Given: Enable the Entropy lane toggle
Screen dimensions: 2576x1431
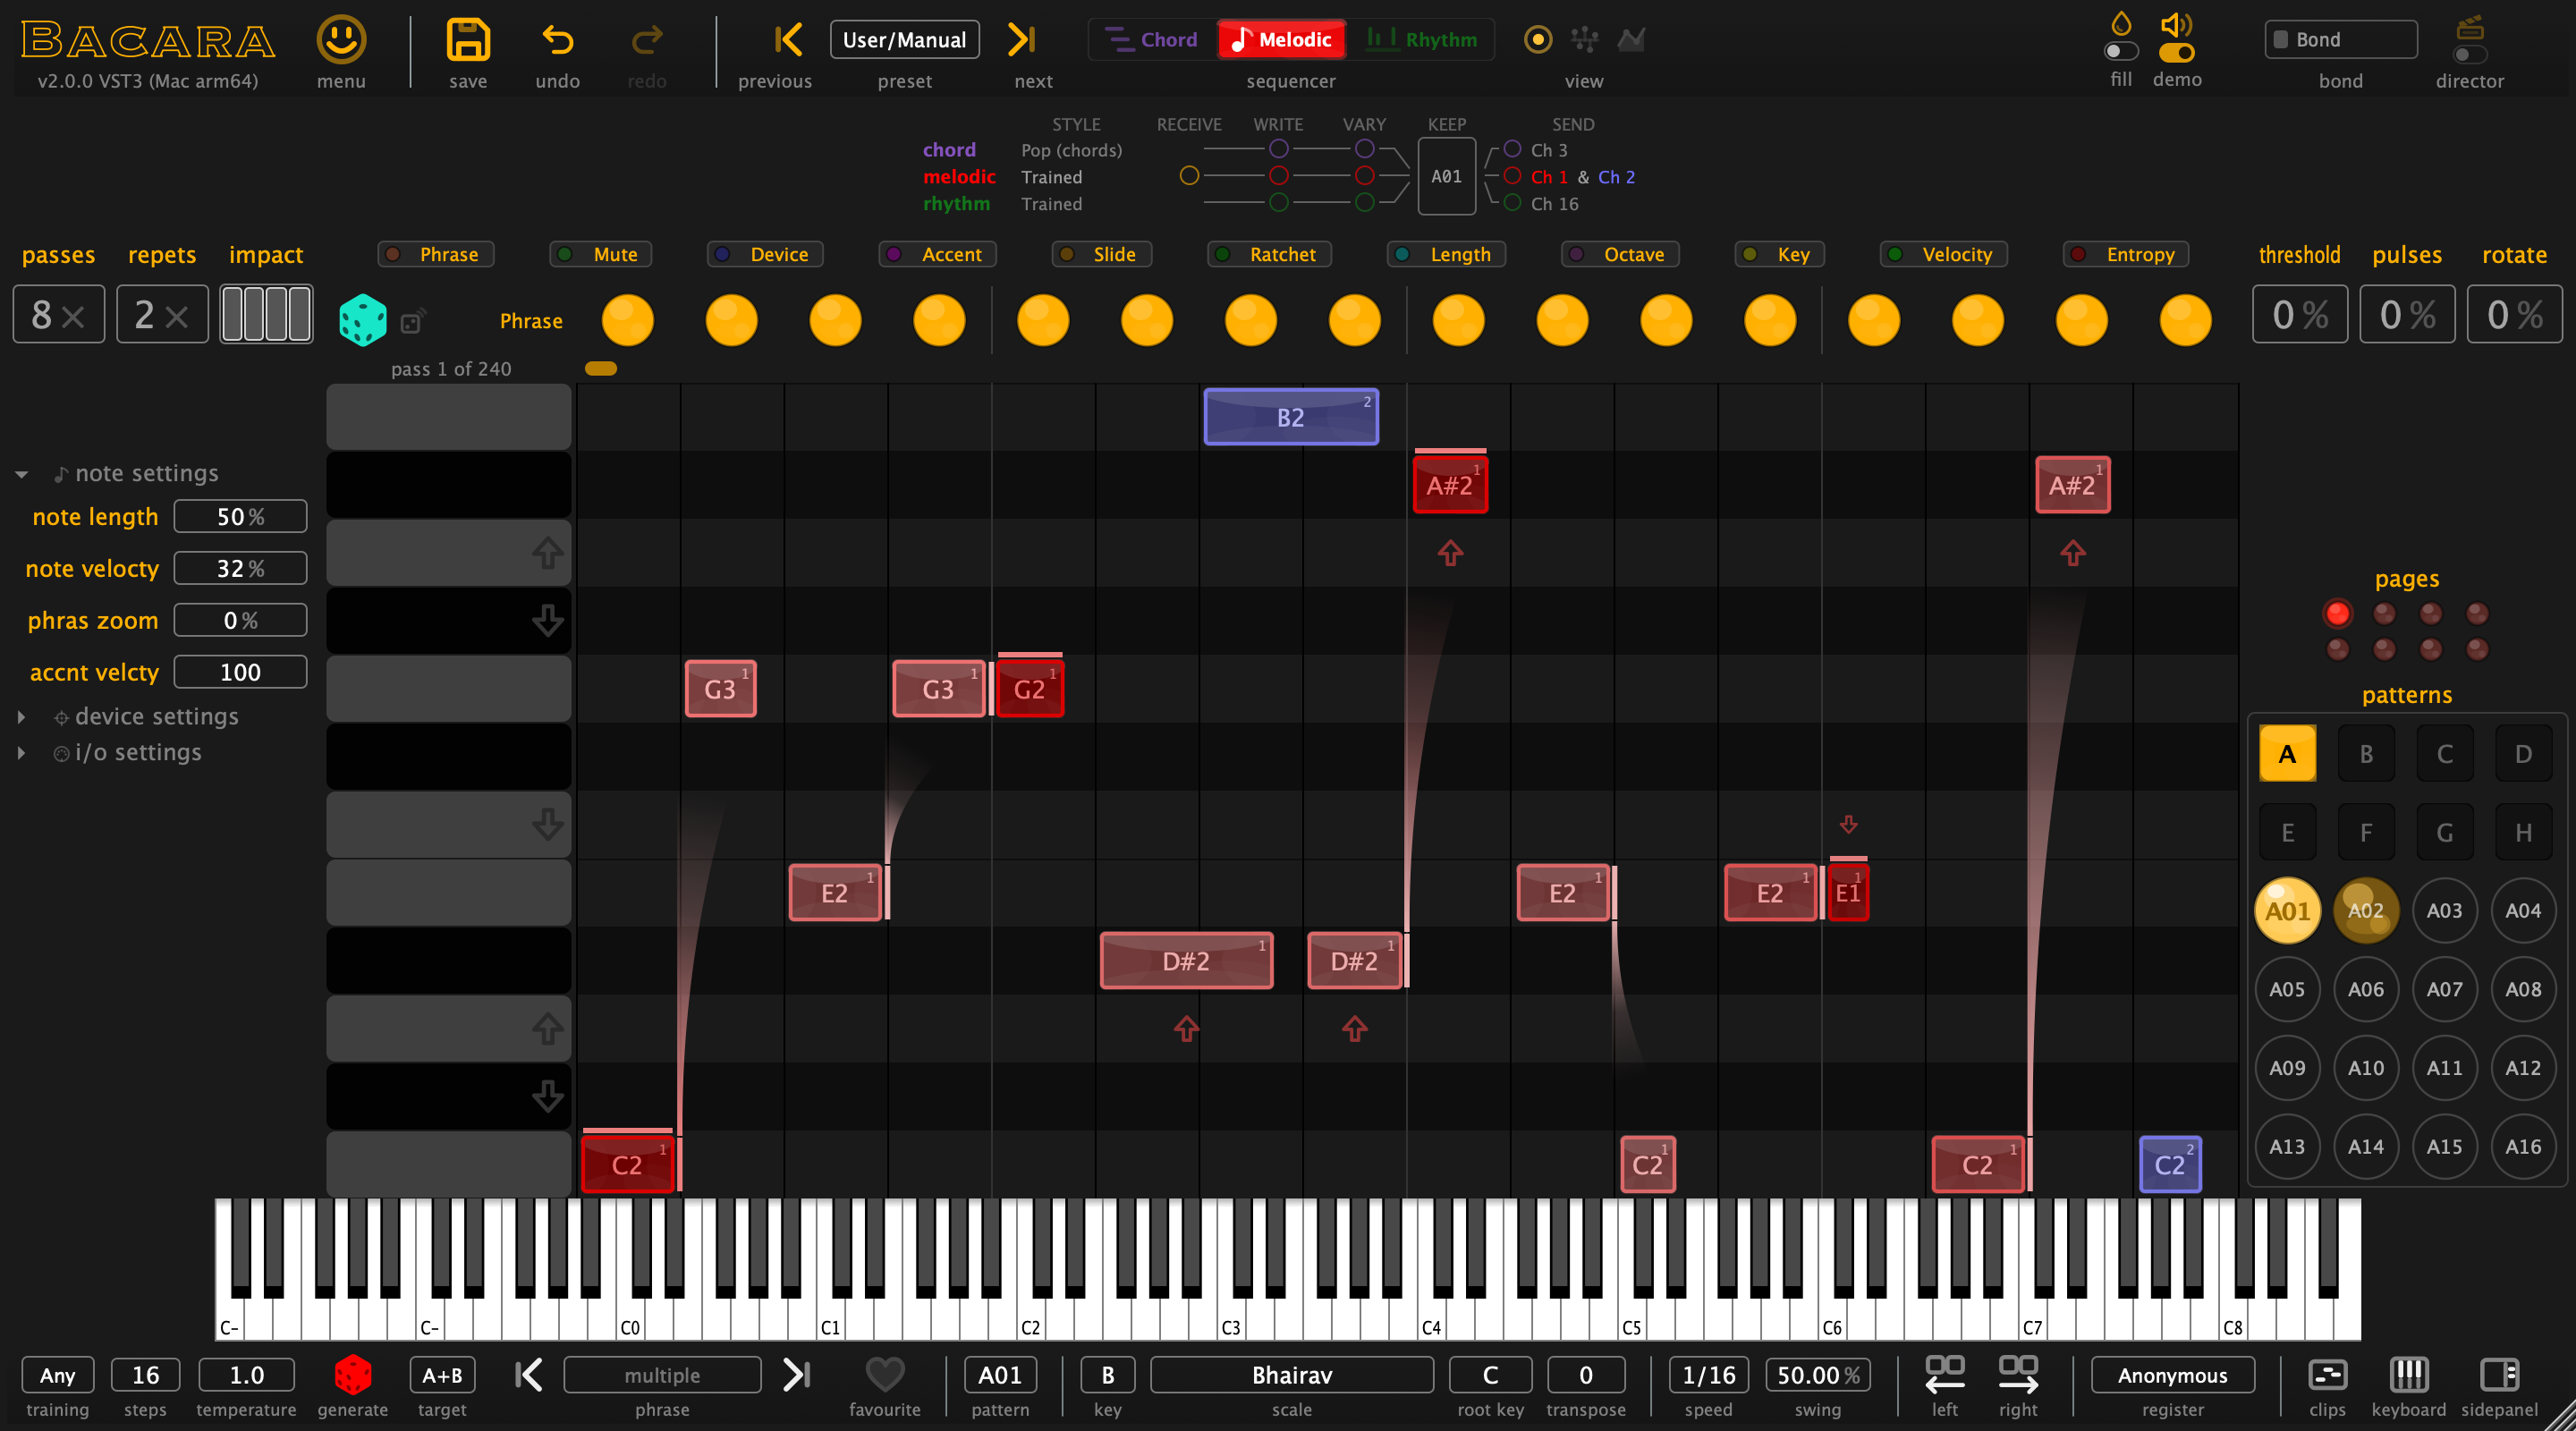Looking at the screenshot, I should point(2125,254).
